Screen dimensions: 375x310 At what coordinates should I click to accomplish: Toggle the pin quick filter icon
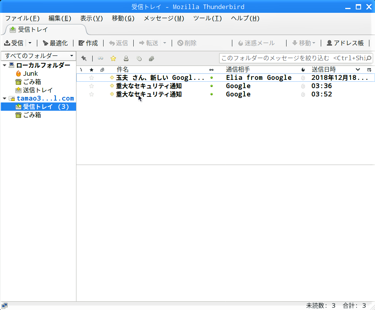84,58
